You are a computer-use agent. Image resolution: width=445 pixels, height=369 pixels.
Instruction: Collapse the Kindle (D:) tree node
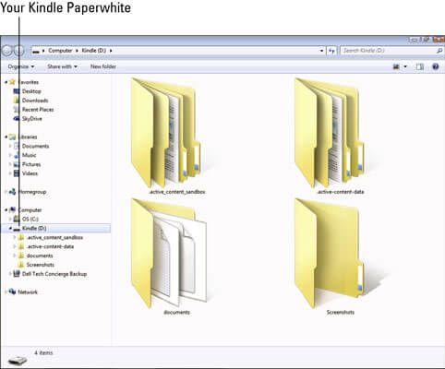tap(10, 228)
